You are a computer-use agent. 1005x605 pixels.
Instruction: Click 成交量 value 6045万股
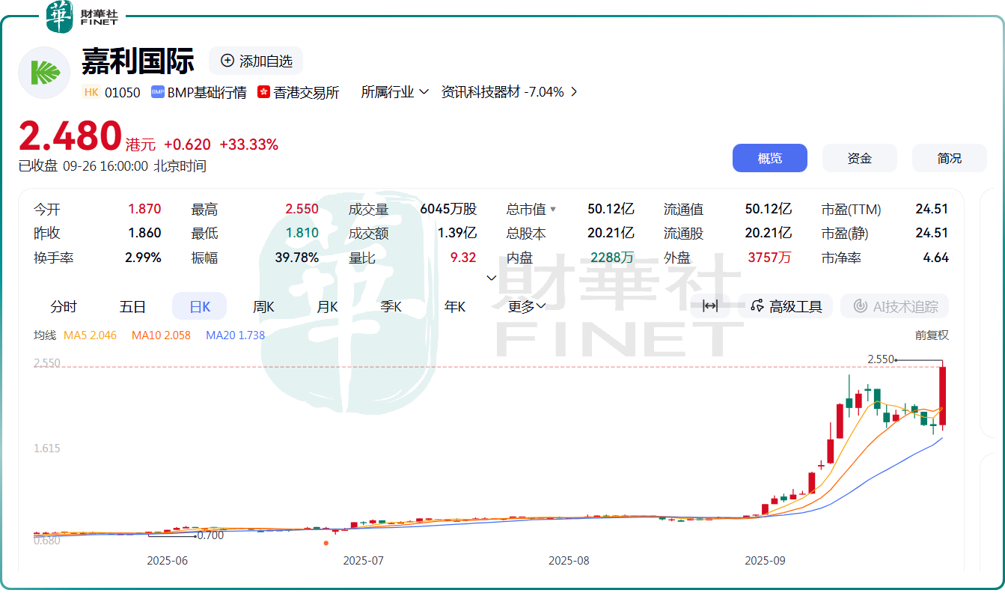pyautogui.click(x=448, y=210)
